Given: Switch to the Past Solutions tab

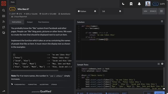Looking at the screenshot, I should coord(44,22).
